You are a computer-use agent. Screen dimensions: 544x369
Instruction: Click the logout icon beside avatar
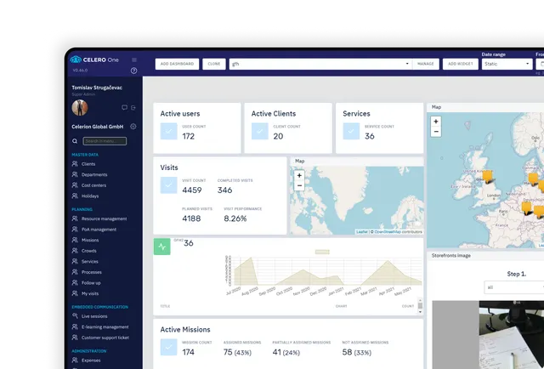(133, 108)
